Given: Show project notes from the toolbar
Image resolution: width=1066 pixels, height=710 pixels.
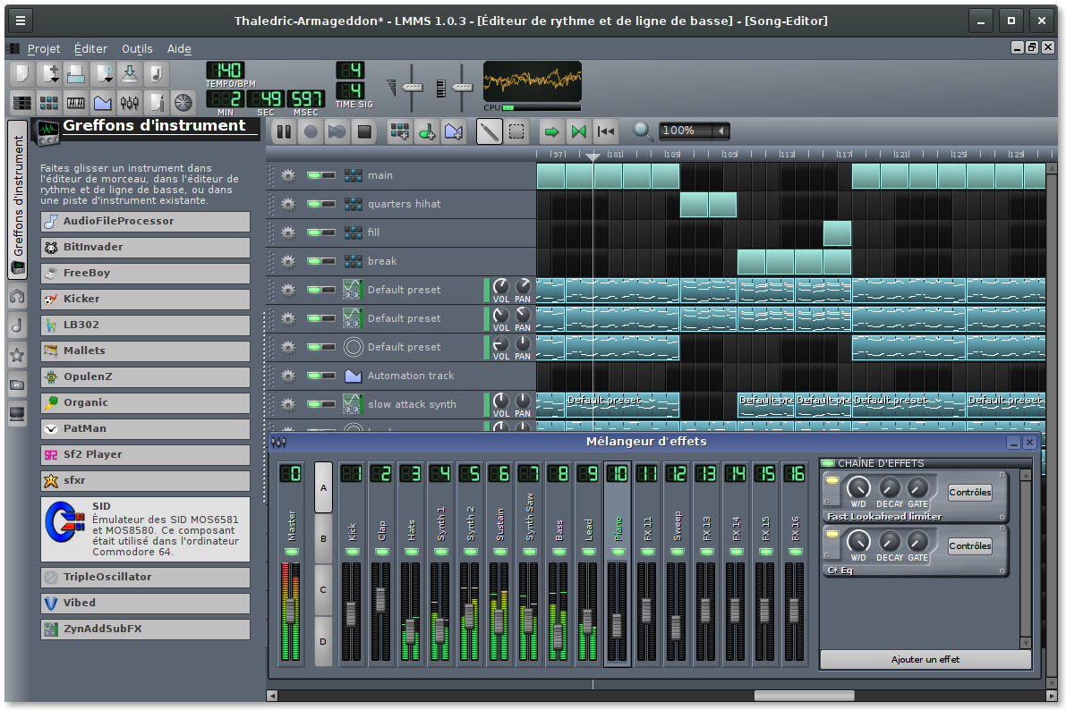Looking at the screenshot, I should [x=157, y=103].
